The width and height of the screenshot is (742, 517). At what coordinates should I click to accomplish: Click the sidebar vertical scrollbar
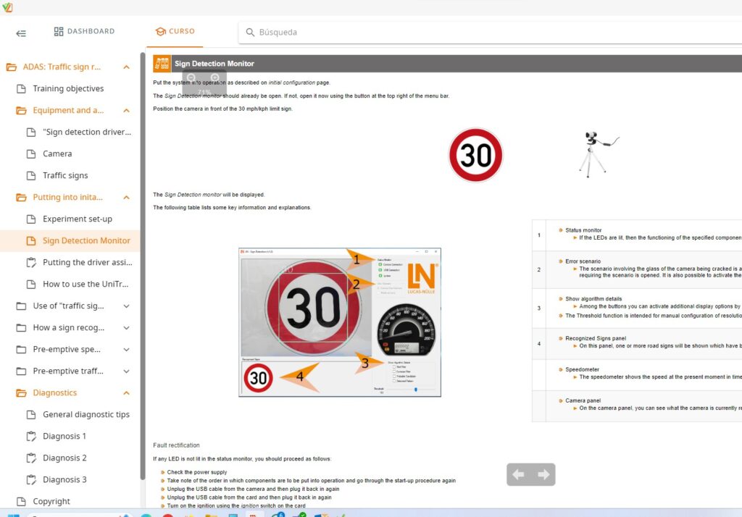coord(143,267)
